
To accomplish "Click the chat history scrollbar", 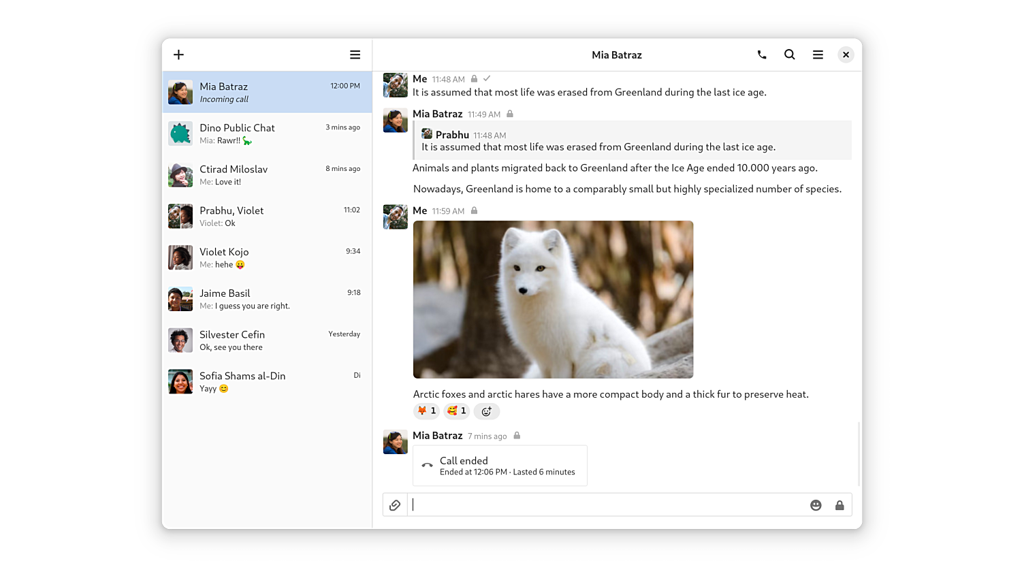I will (x=859, y=453).
